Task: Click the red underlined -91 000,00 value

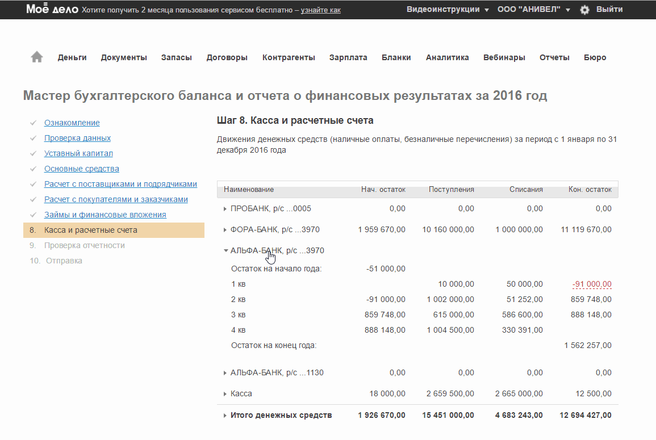Action: pyautogui.click(x=592, y=284)
